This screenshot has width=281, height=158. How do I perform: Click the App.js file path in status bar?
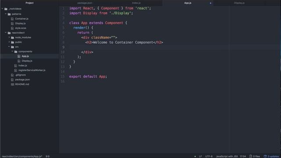tap(22, 156)
